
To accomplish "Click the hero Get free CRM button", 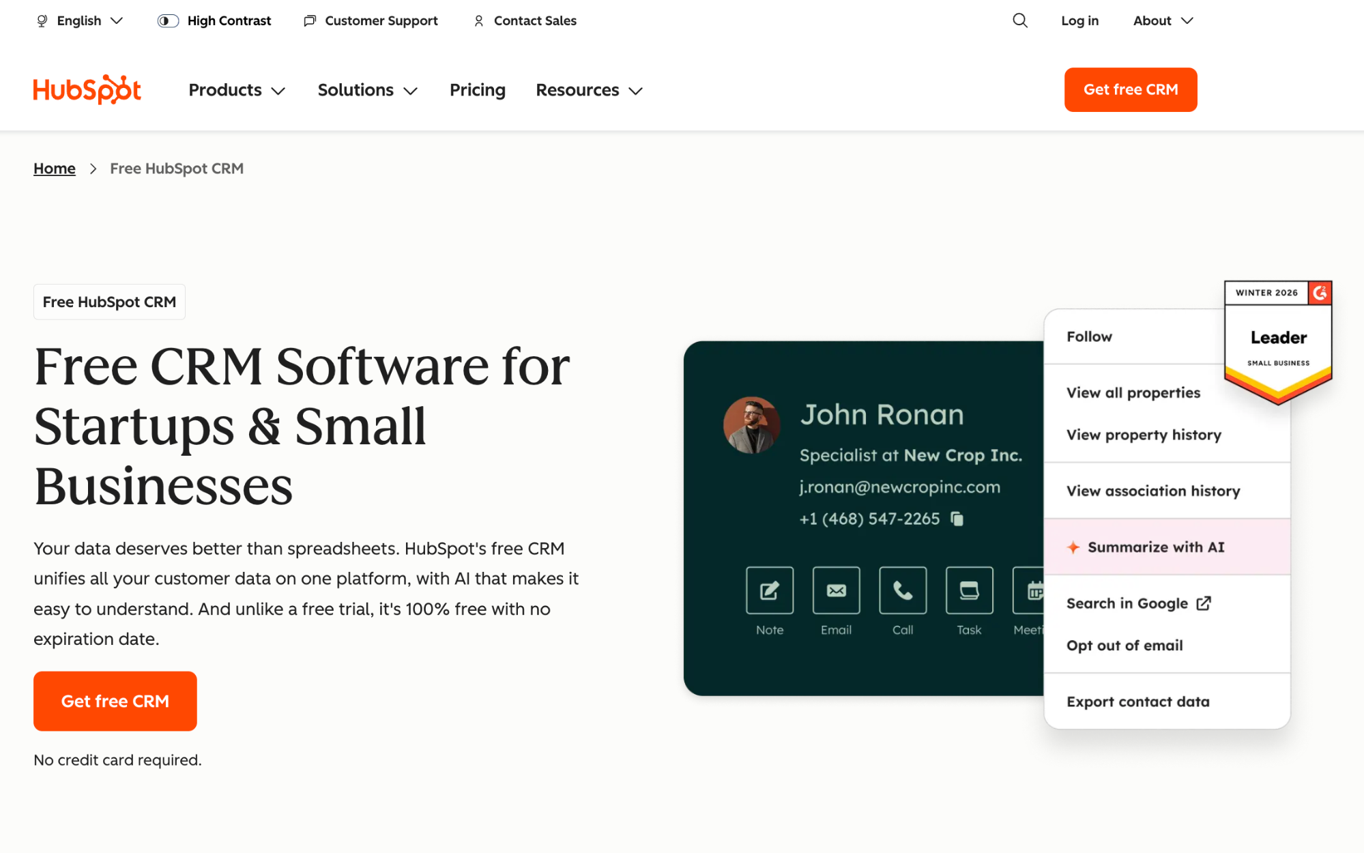I will click(115, 701).
